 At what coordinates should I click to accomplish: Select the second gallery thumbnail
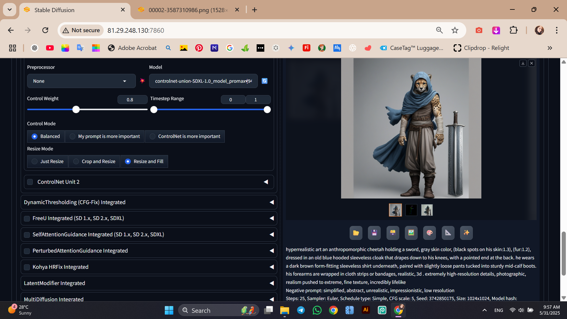click(411, 210)
